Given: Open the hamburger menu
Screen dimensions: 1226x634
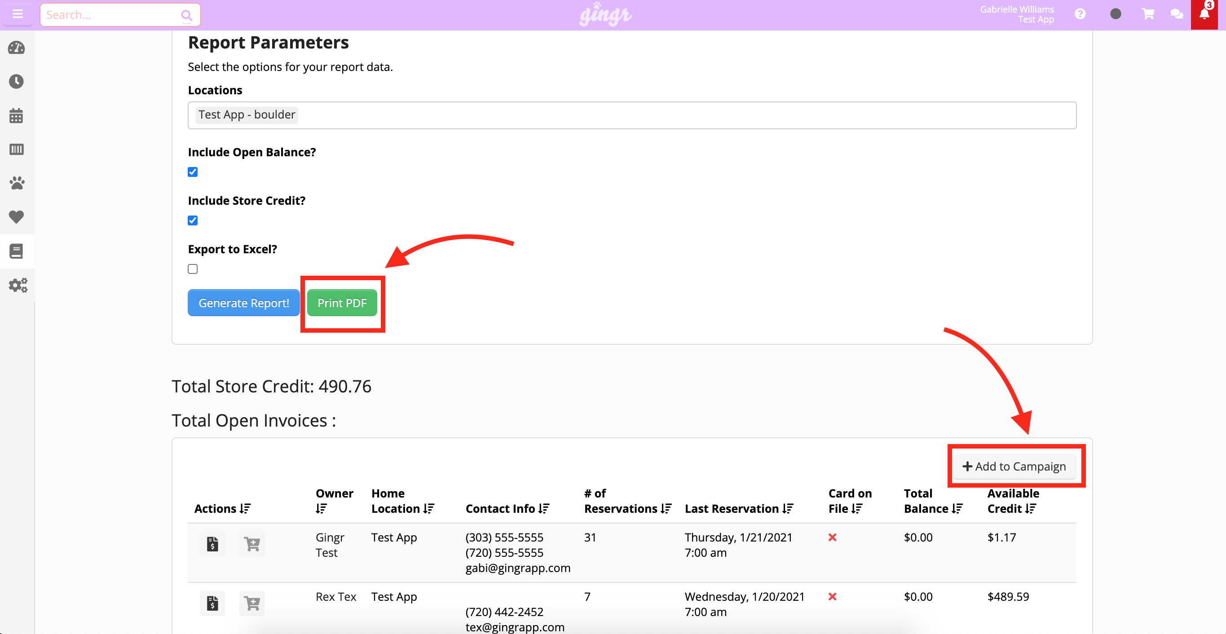Looking at the screenshot, I should pyautogui.click(x=18, y=14).
